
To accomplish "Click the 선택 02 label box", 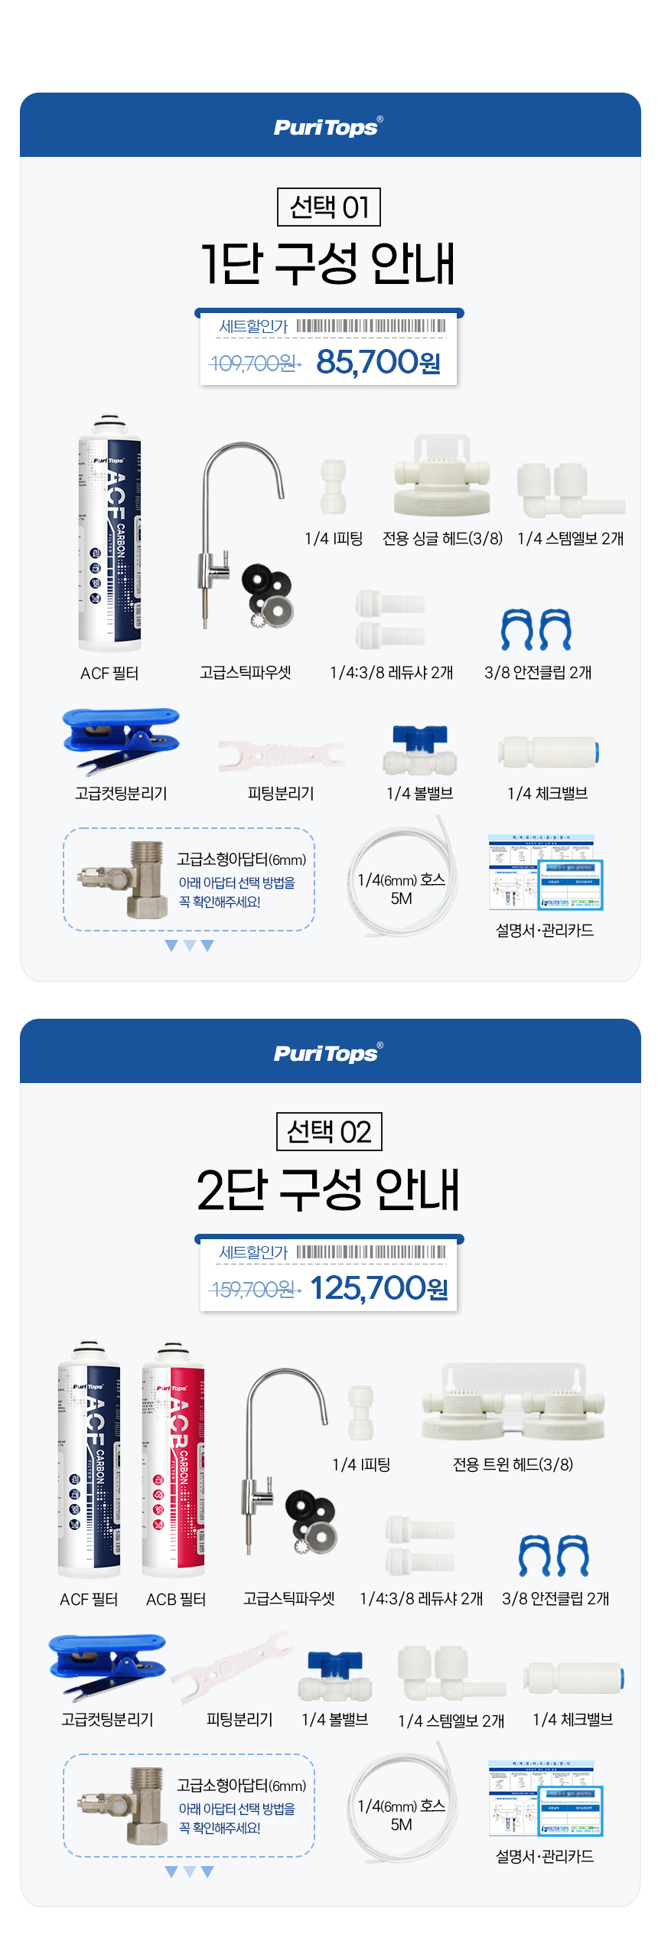I will coord(329,1131).
